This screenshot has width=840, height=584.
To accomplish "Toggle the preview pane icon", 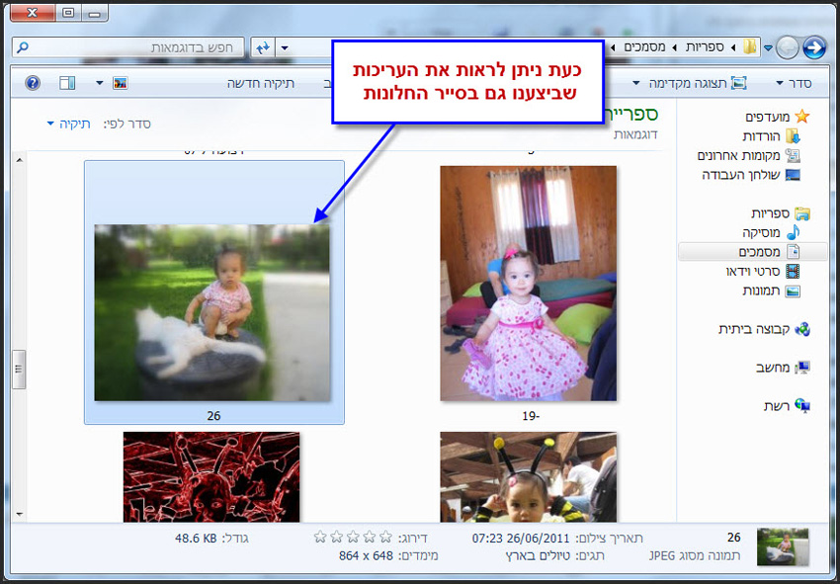I will pos(67,83).
